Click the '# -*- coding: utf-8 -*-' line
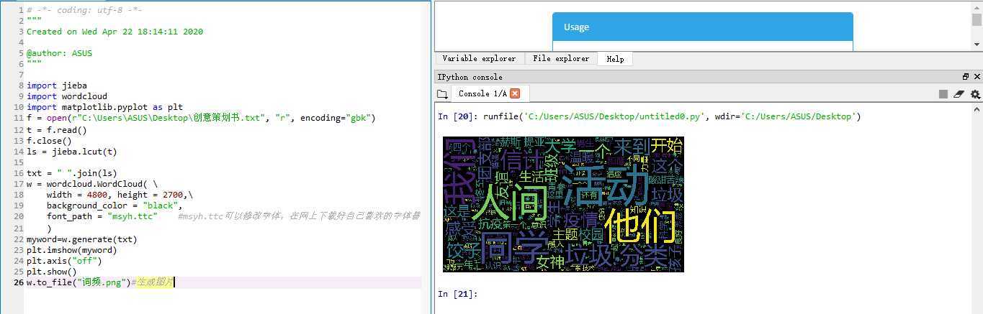This screenshot has width=983, height=314. pyautogui.click(x=84, y=10)
